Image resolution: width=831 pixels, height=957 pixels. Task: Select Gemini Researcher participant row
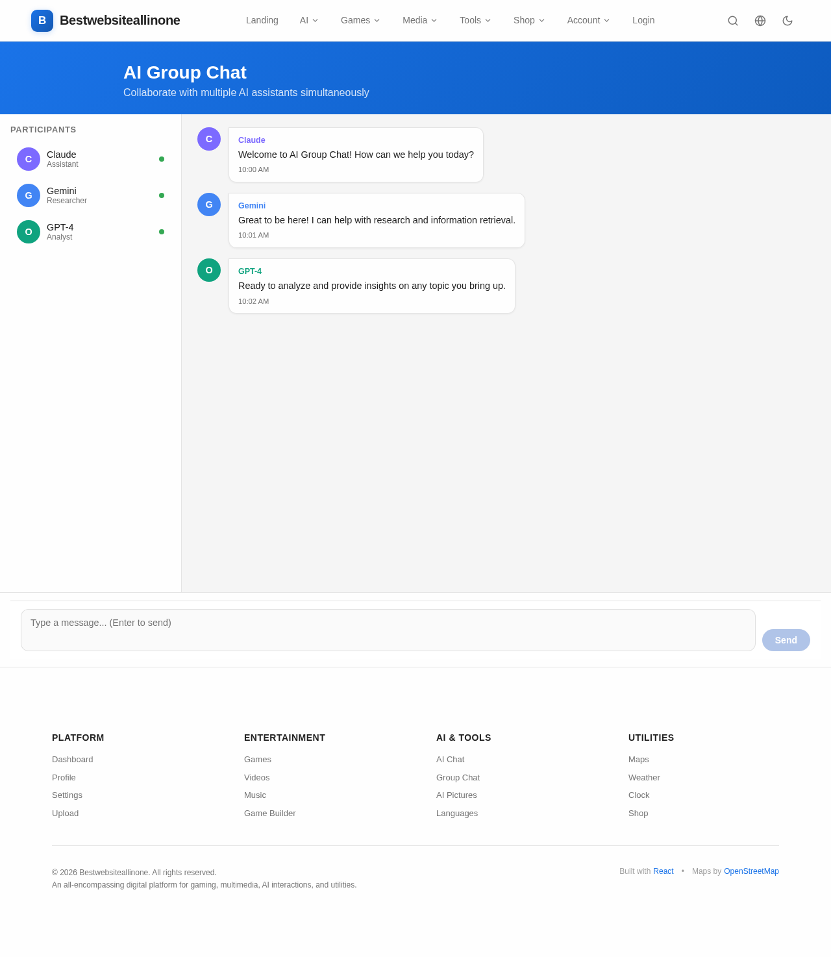tap(91, 195)
